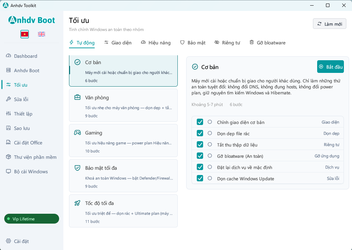352x250 pixels.
Task: Click the 'Sửa lỗi' tag on Windows Update row
Action: click(333, 179)
